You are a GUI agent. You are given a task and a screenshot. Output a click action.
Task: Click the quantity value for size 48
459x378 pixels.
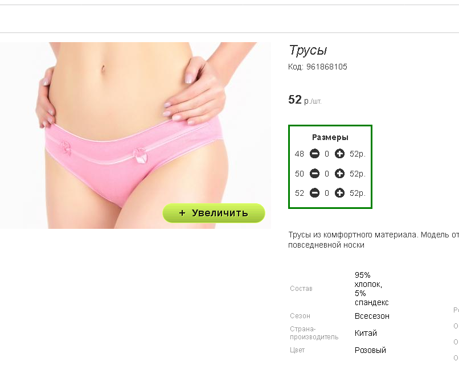click(x=327, y=154)
